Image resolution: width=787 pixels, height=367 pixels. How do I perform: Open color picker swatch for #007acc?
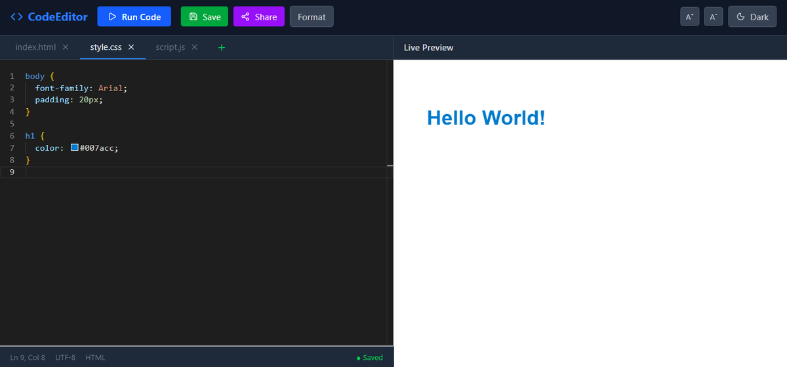tap(74, 148)
